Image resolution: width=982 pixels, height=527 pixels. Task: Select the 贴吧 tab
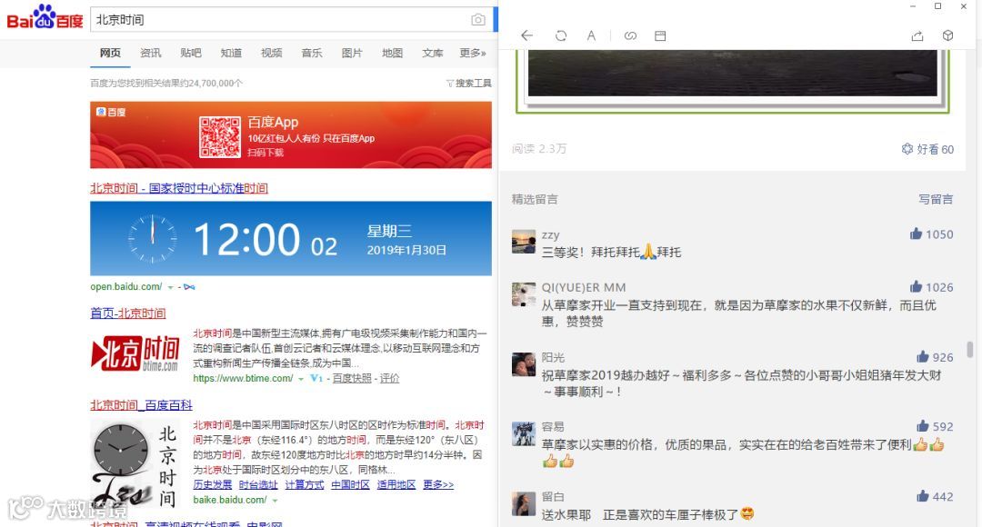click(190, 54)
